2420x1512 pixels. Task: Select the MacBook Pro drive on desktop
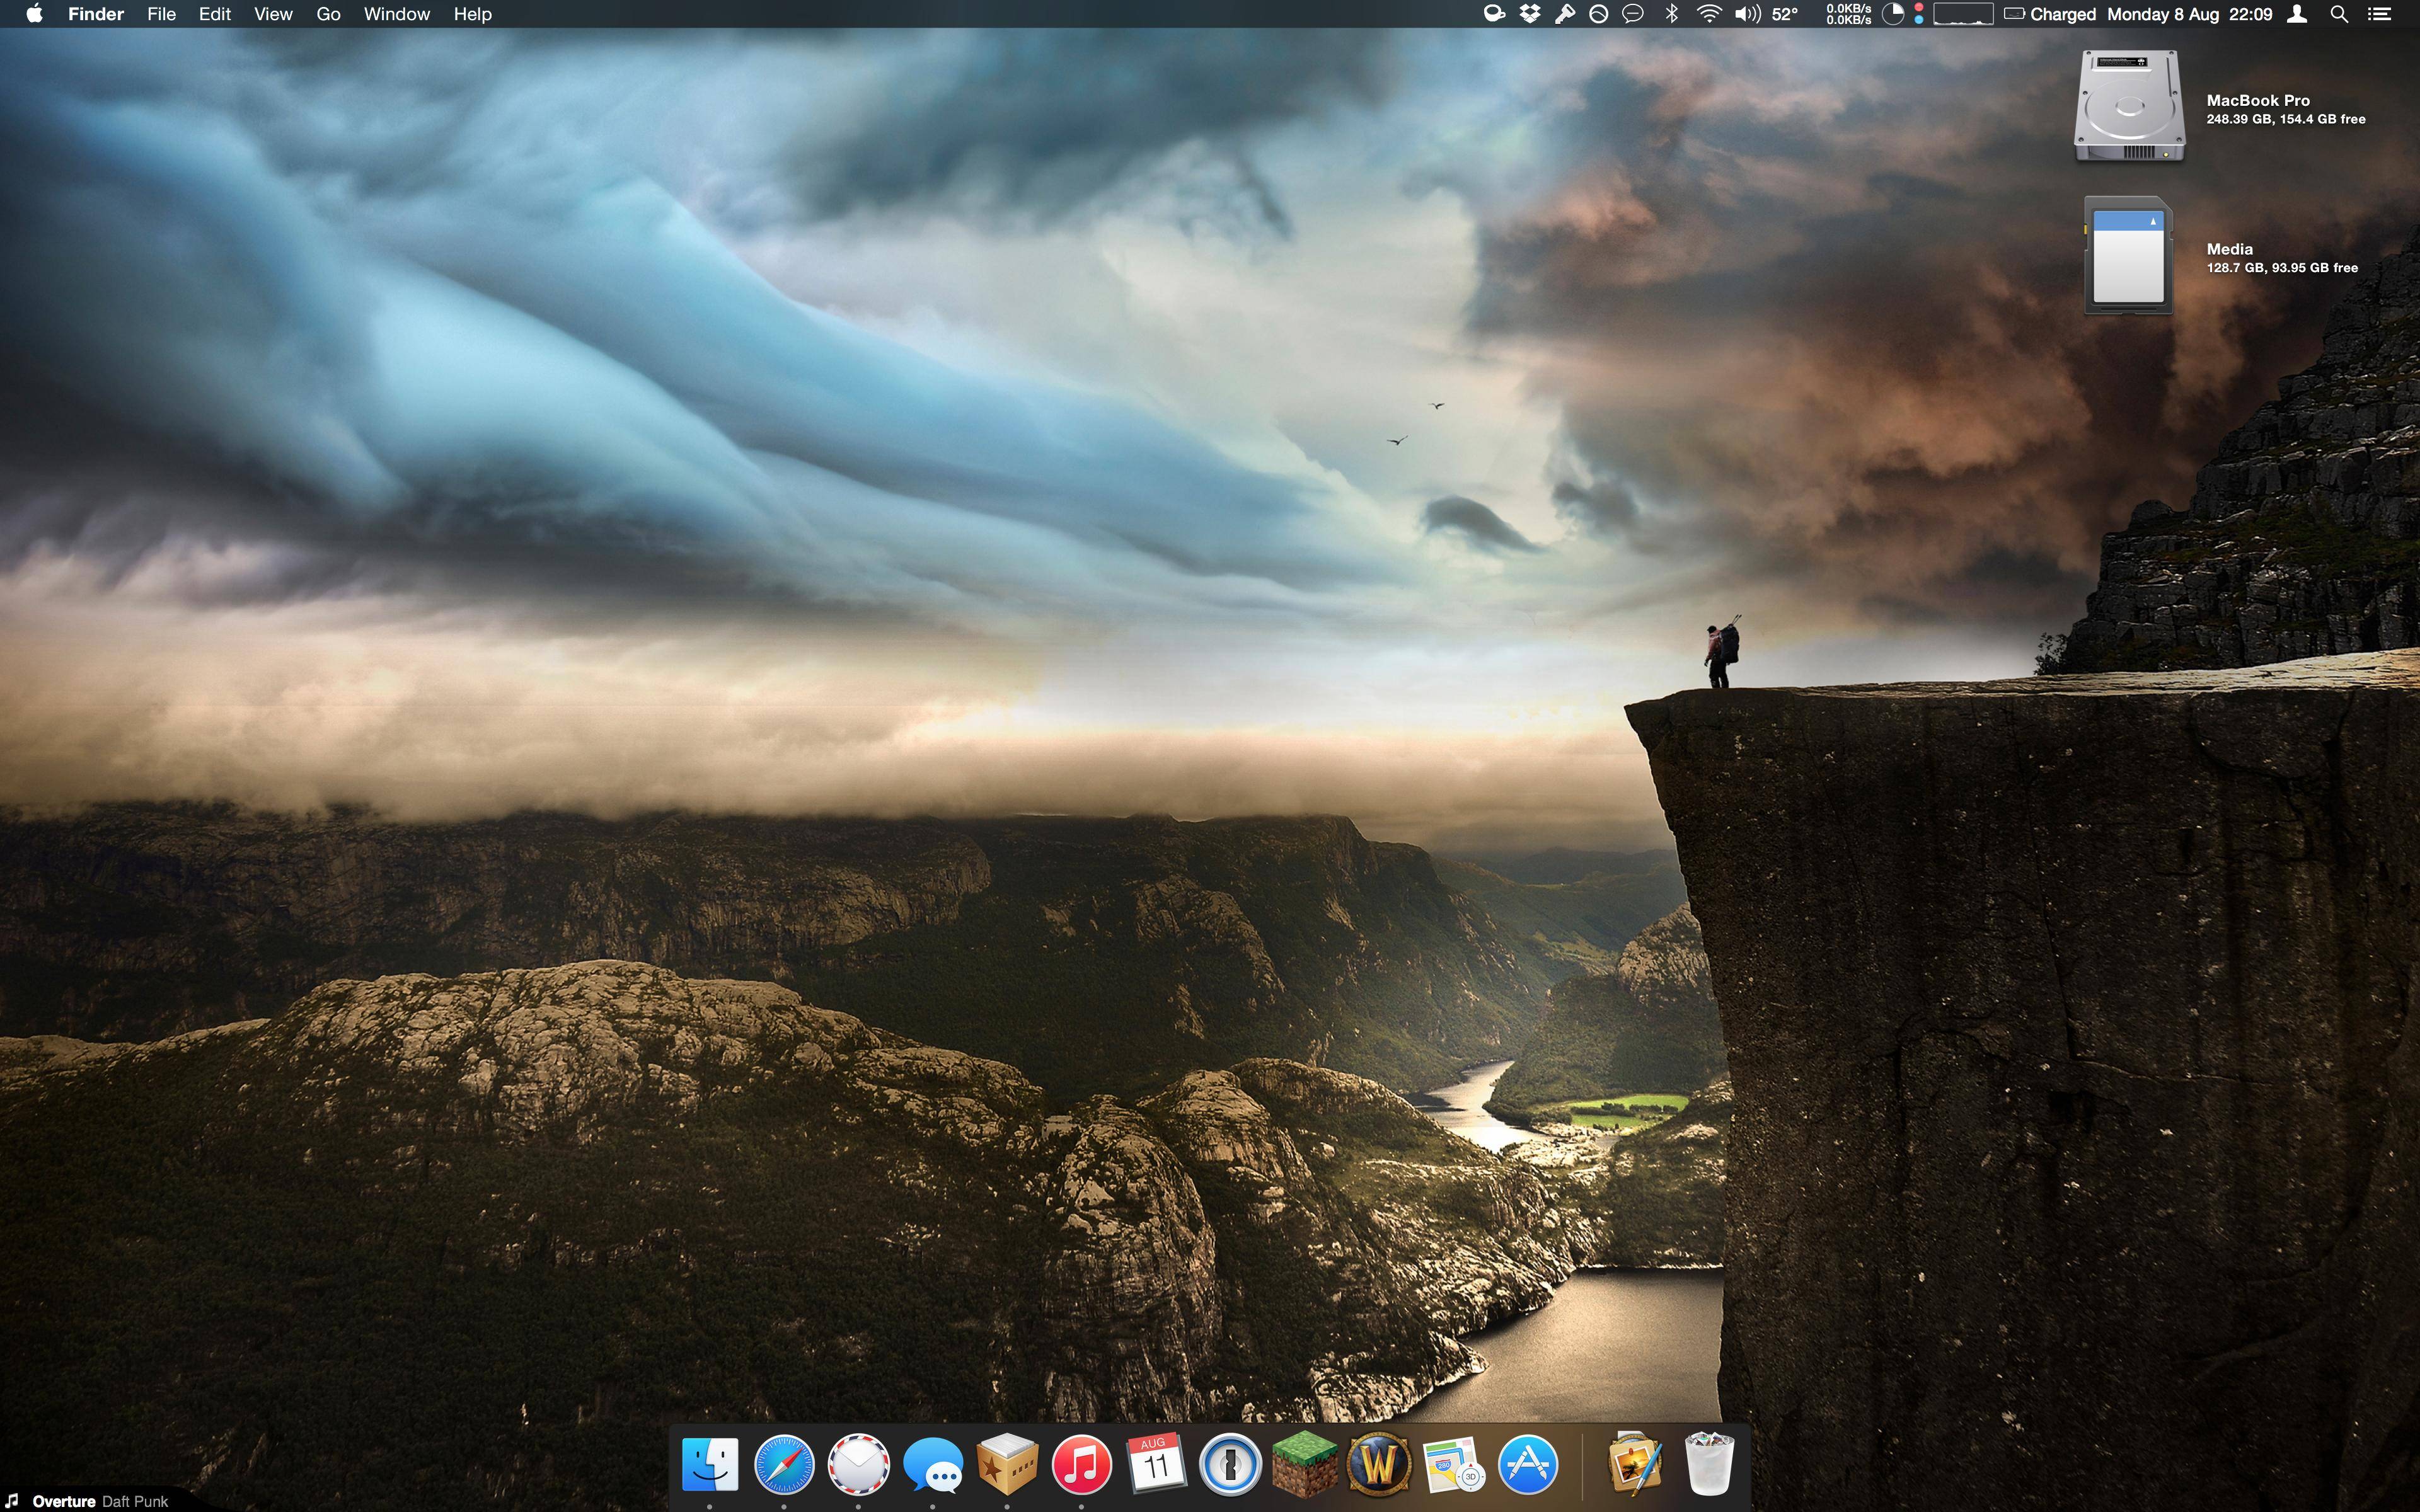[x=2129, y=106]
